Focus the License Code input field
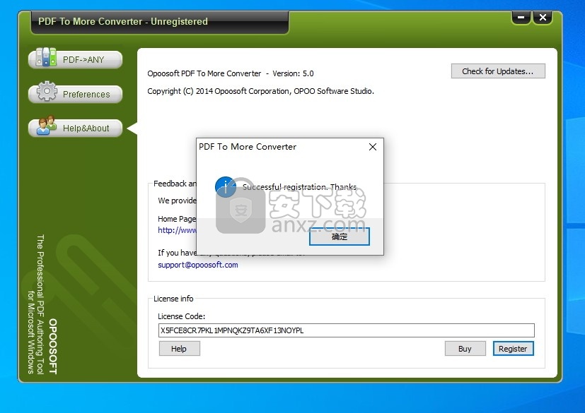 (346, 330)
